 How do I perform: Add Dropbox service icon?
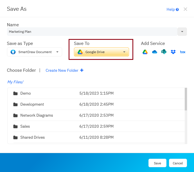[x=173, y=52]
